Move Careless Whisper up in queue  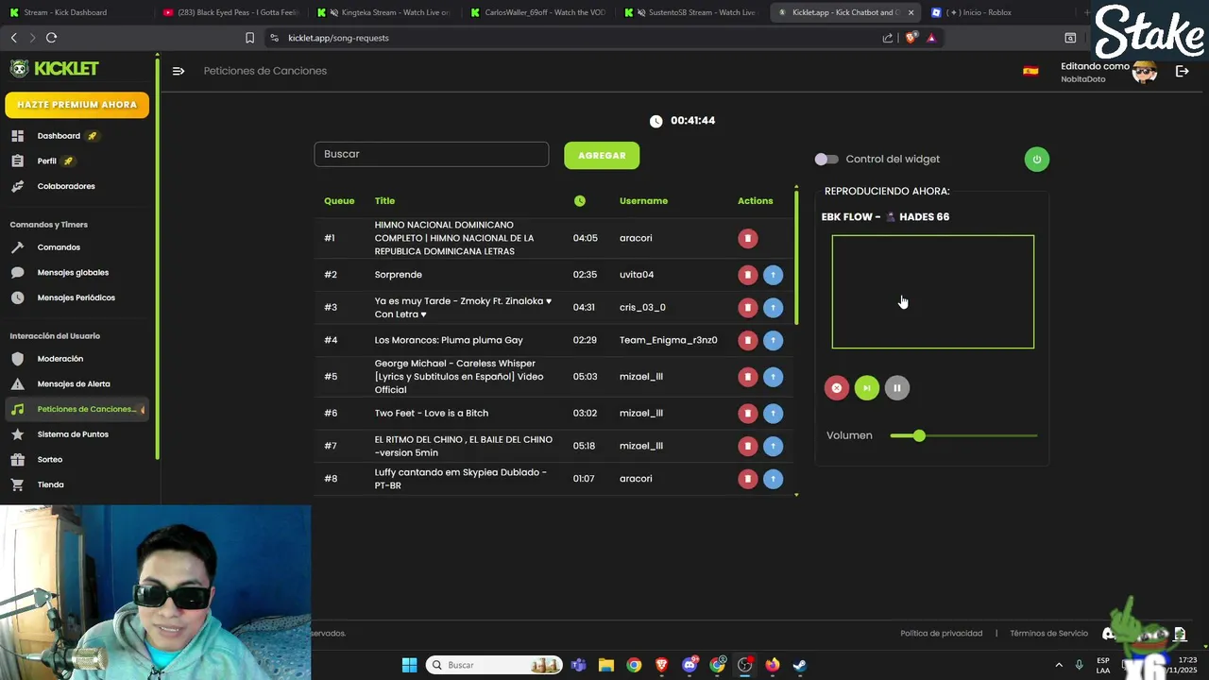[773, 377]
